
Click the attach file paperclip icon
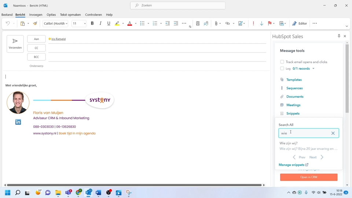click(x=216, y=23)
